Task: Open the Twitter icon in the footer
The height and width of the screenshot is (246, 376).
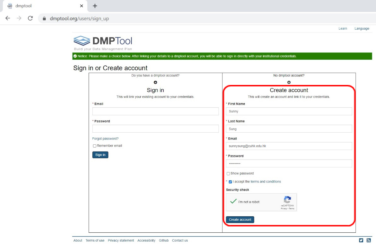Action: [361, 240]
